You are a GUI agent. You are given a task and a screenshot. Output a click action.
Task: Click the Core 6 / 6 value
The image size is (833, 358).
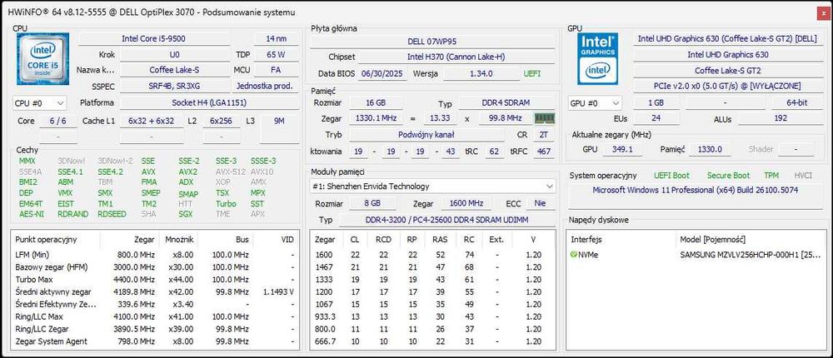pos(58,121)
